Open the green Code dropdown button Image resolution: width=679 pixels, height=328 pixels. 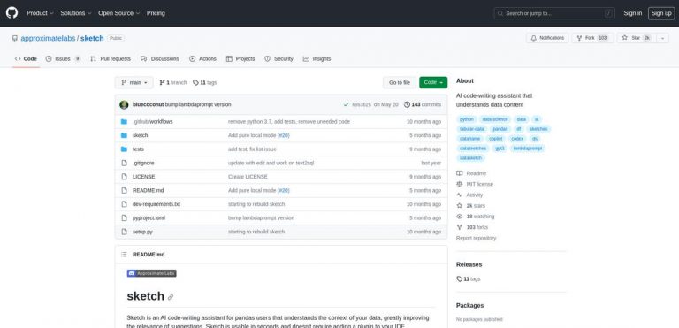(433, 82)
